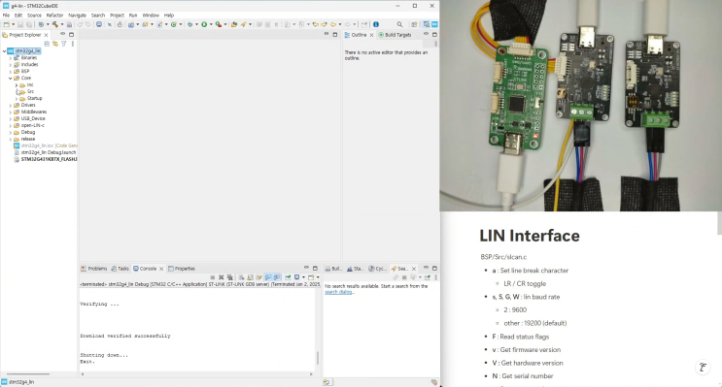
Task: Click Remove All Terminated Launches icon
Action: [x=230, y=277]
